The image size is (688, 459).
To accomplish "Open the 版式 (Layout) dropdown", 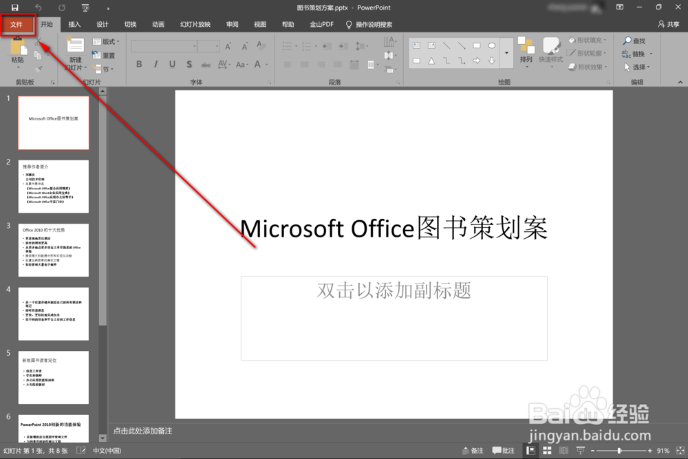I will tap(106, 42).
